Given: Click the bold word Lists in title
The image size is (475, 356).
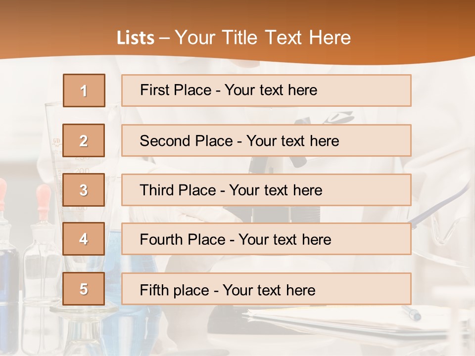Looking at the screenshot, I should pos(136,38).
